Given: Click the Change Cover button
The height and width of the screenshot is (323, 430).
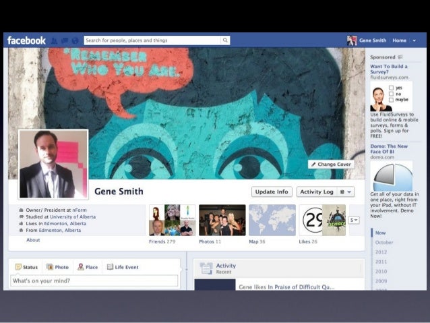Looking at the screenshot, I should 332,164.
